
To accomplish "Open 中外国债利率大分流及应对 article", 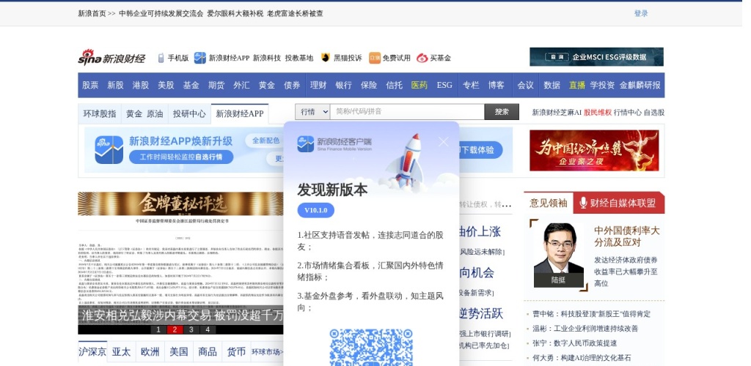I will tap(627, 236).
